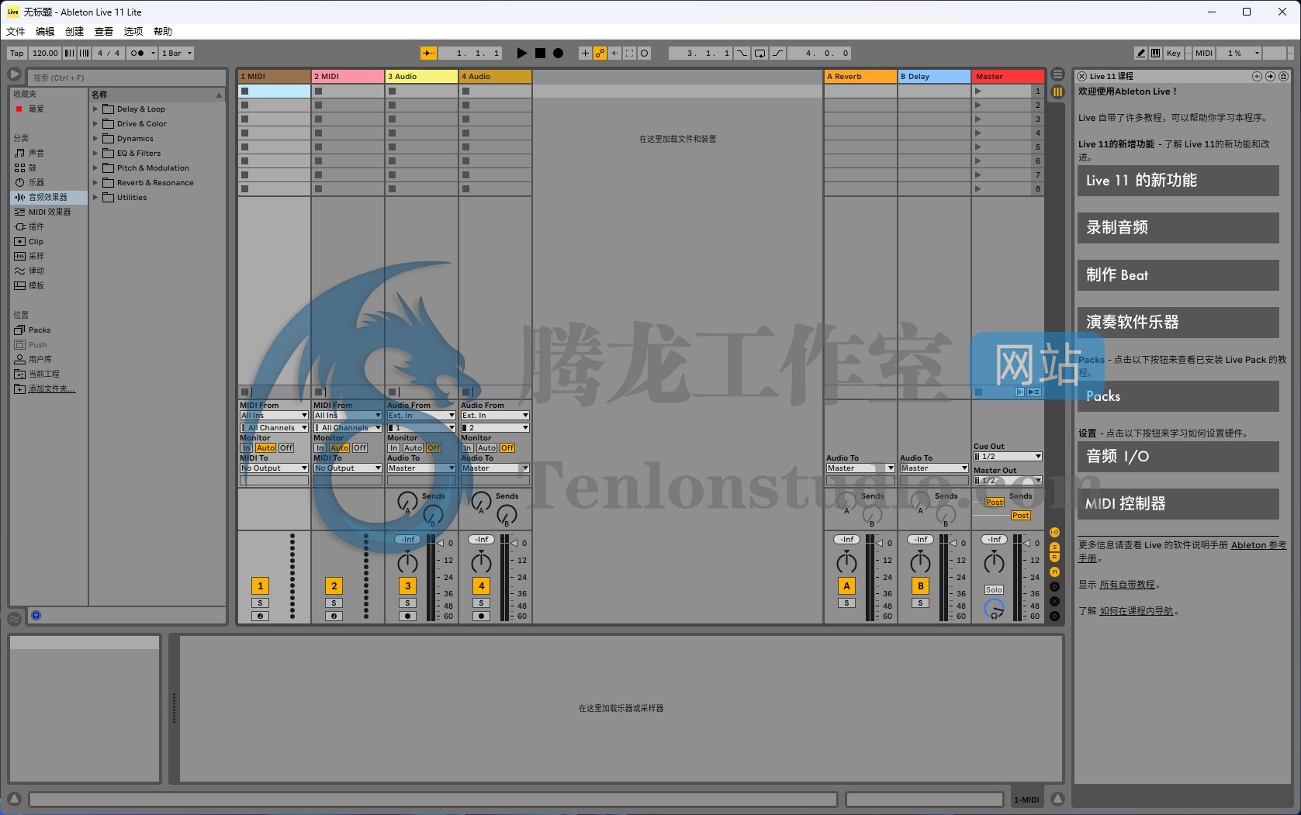The image size is (1301, 815).
Task: Expand the EQ & Filters folder
Action: point(95,153)
